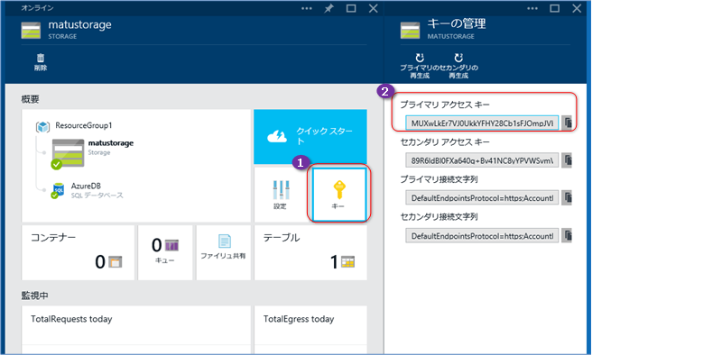Select the secondary access key field
The image size is (722, 355).
(x=482, y=160)
